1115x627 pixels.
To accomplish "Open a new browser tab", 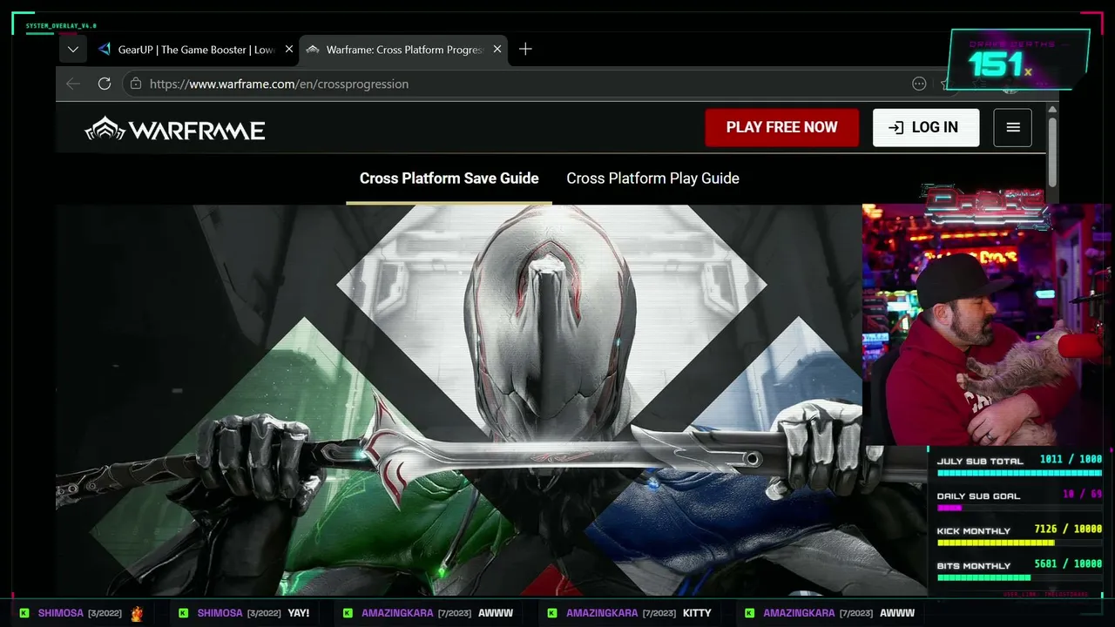I will coord(525,50).
